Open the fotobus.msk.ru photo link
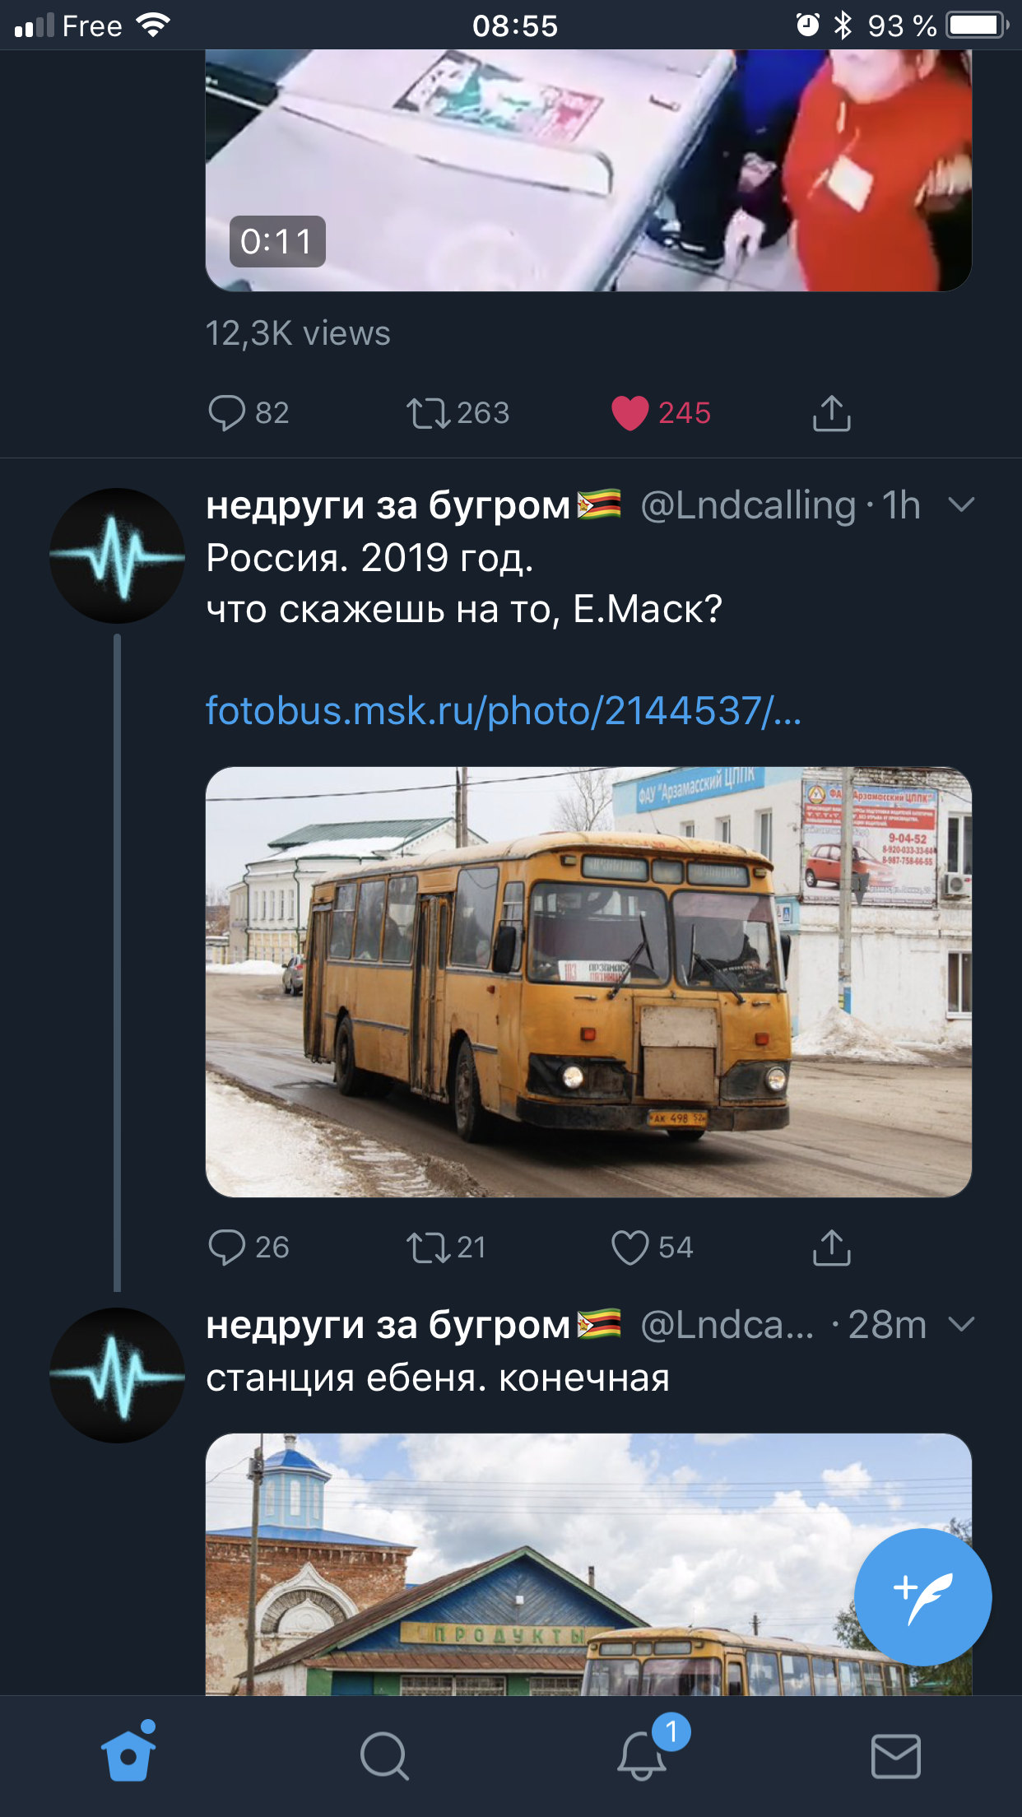The width and height of the screenshot is (1022, 1817). (x=503, y=711)
